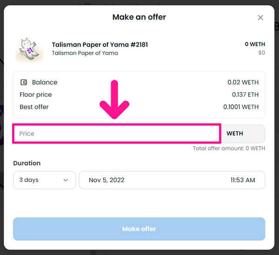Click the 0.137 ETH floor price value
Viewport: 279px width, 255px height.
pos(245,94)
